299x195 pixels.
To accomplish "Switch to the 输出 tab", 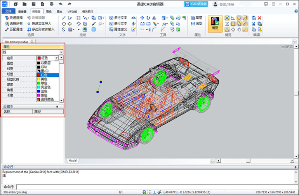I will pos(59,11).
